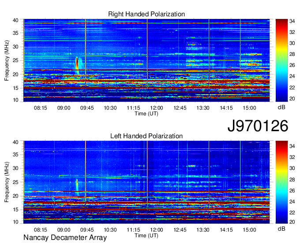Image resolution: width=300 pixels, height=243 pixels.
Task: Click the 15:00 tick under right-handed plot
Action: (x=249, y=108)
